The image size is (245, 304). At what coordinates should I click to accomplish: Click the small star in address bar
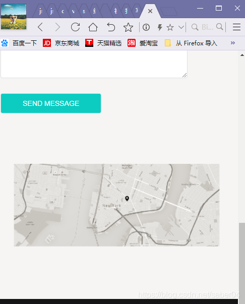[170, 27]
